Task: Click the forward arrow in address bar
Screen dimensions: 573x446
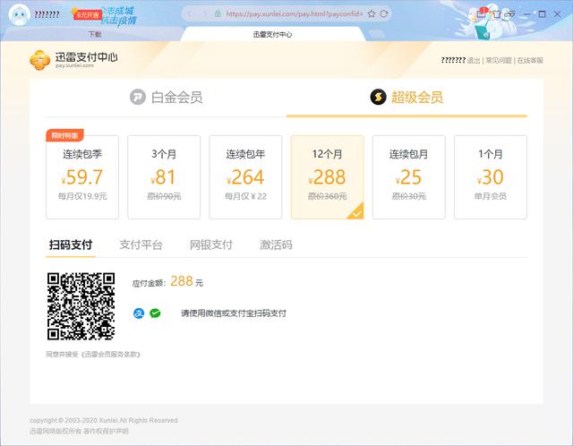Action: click(x=204, y=13)
